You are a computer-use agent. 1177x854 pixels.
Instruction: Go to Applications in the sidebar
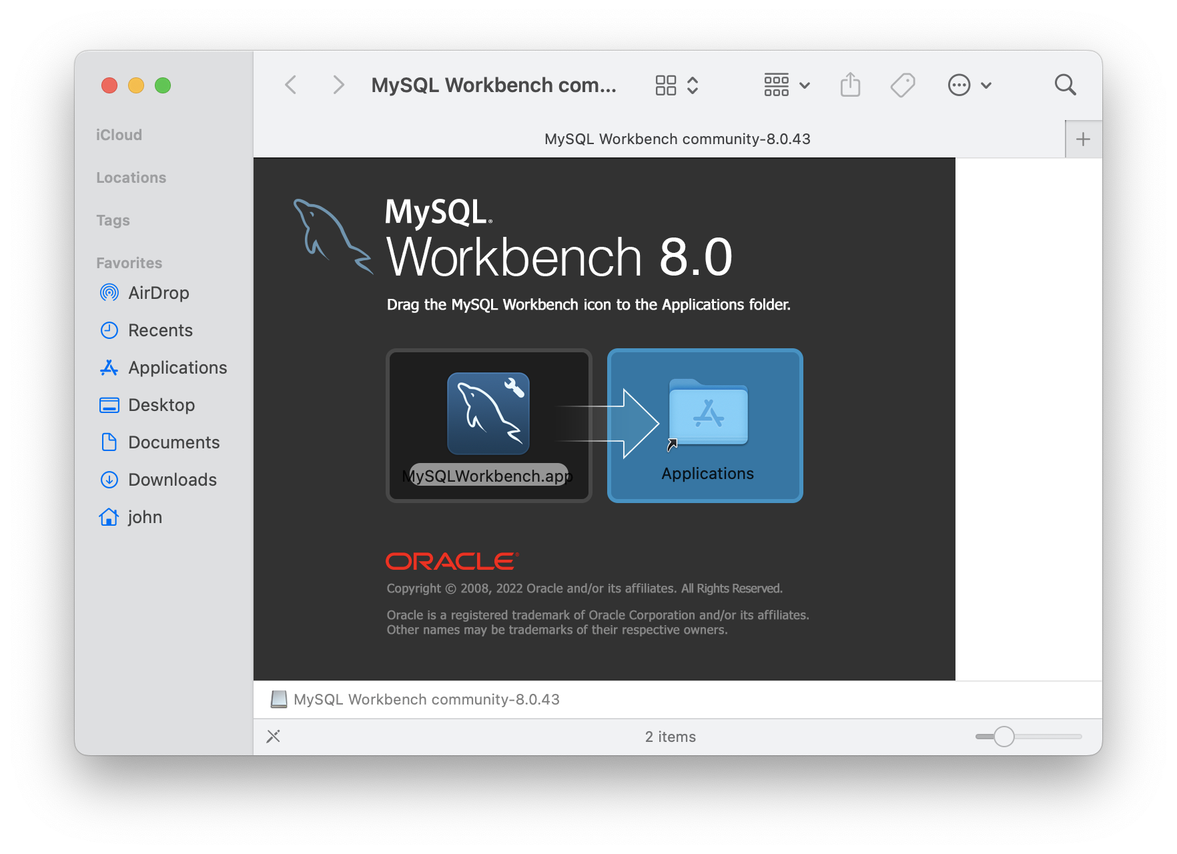point(177,368)
